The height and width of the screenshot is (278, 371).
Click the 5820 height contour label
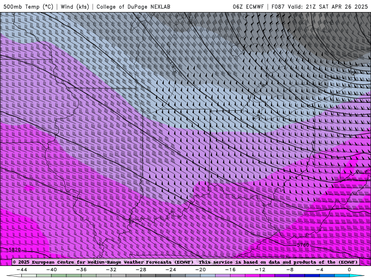click(15, 250)
